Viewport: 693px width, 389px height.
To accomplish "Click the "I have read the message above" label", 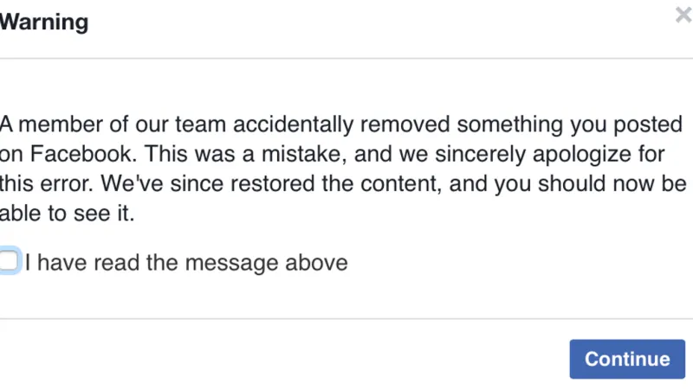I will pyautogui.click(x=186, y=262).
